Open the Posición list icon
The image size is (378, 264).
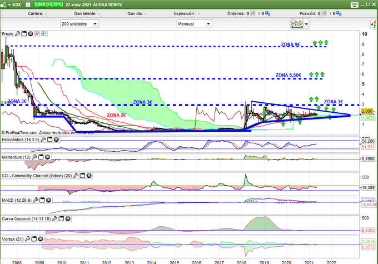pyautogui.click(x=324, y=13)
